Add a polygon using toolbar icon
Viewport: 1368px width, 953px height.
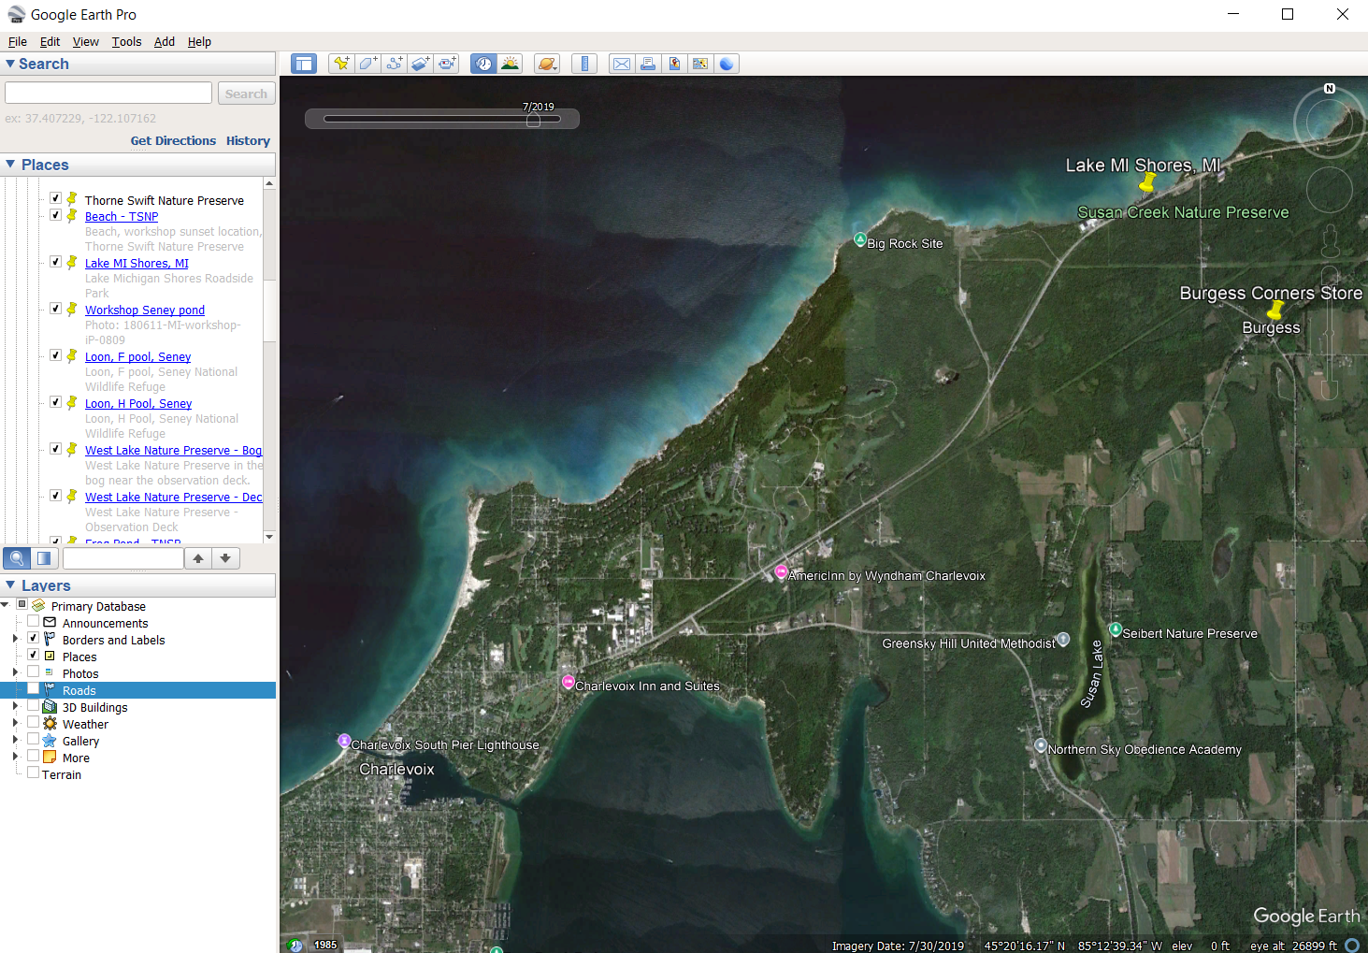(367, 64)
